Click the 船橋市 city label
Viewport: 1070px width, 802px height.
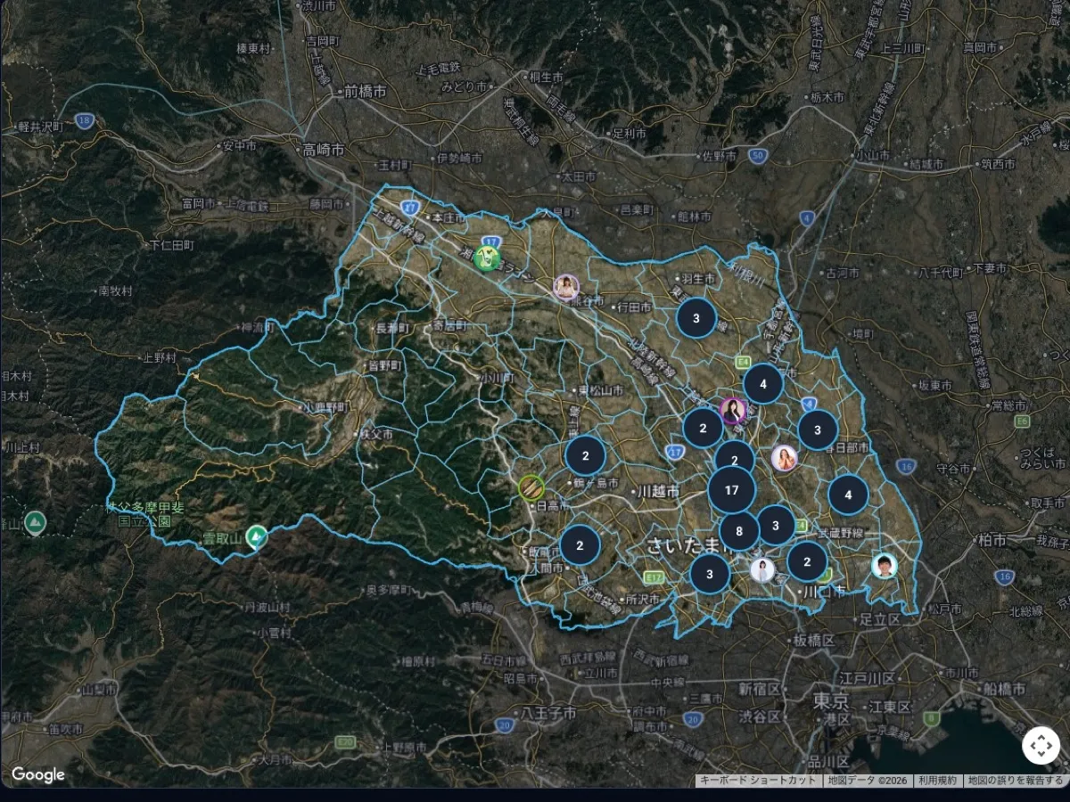(1003, 689)
